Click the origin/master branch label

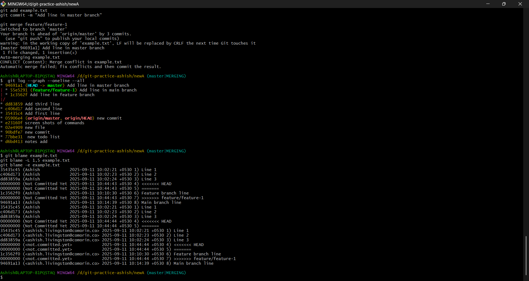[44, 118]
